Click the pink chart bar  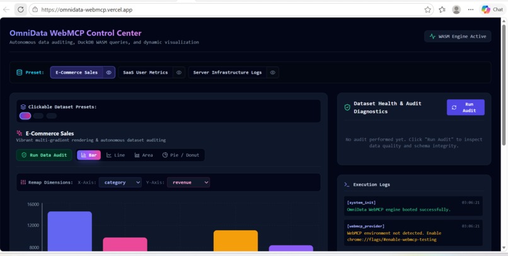(125, 244)
